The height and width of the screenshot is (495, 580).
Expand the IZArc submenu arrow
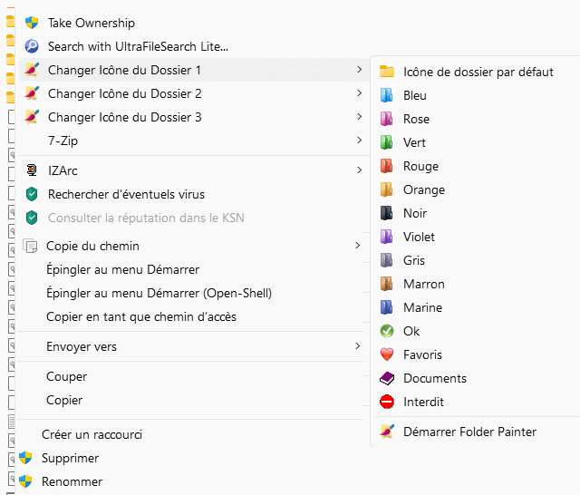(359, 170)
